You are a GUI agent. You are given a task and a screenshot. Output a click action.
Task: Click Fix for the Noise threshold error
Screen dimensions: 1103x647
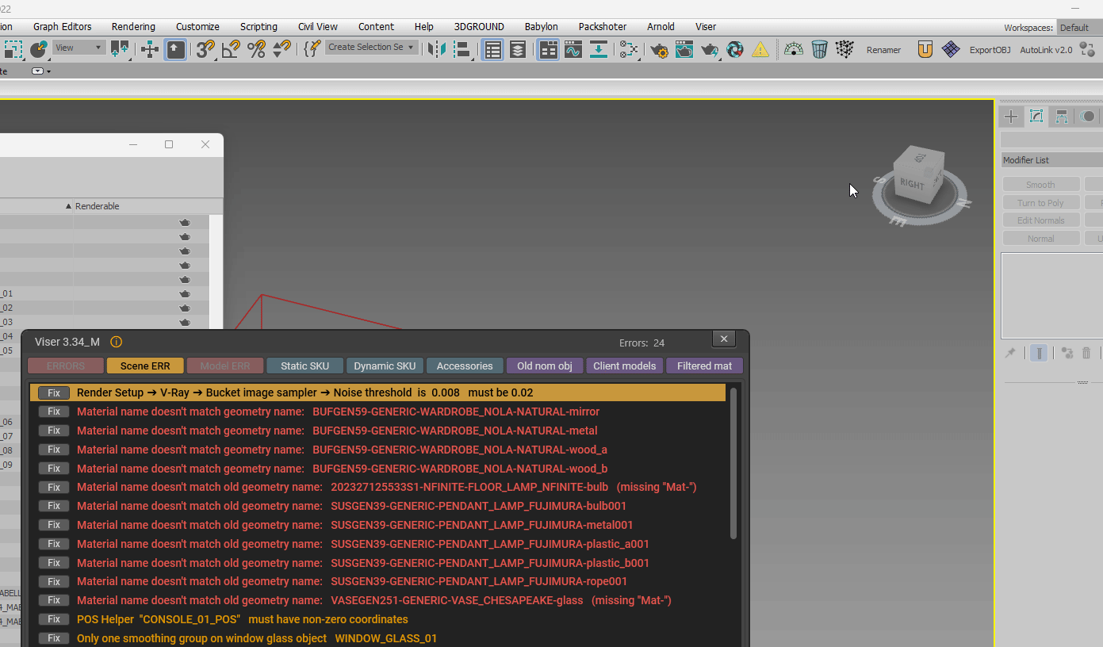pos(54,392)
